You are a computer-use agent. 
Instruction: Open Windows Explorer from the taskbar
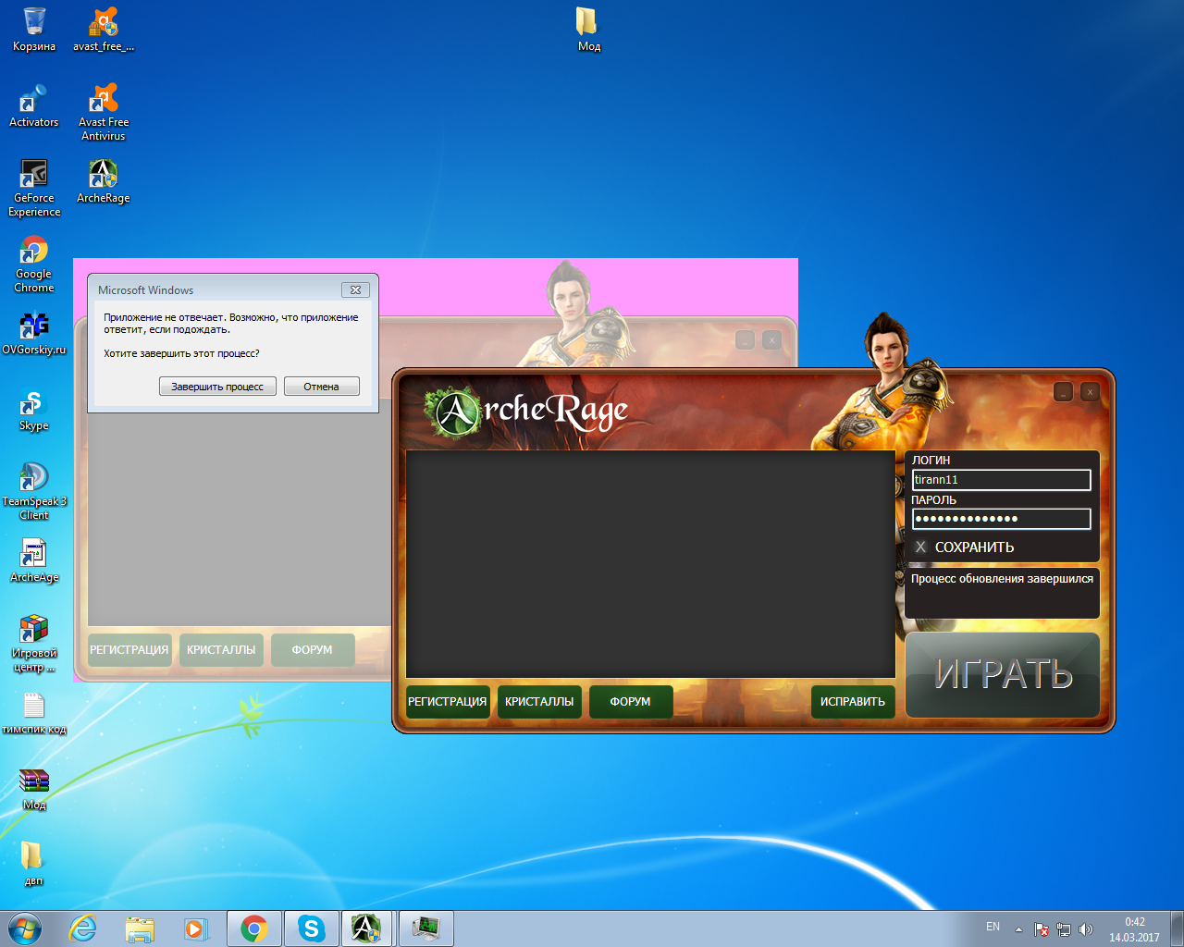tap(140, 929)
